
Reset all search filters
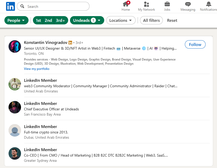click(172, 20)
